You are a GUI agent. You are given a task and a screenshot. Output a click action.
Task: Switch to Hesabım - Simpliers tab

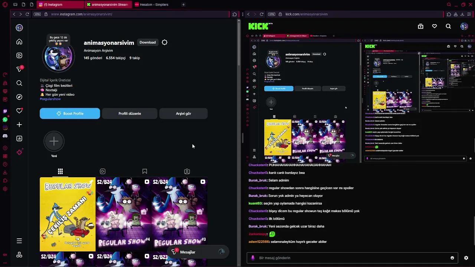click(x=154, y=4)
